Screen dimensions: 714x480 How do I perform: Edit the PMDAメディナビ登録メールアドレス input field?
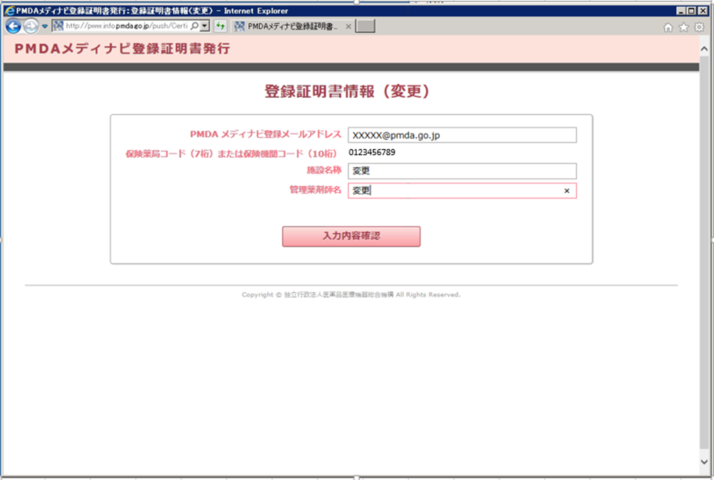coord(462,135)
